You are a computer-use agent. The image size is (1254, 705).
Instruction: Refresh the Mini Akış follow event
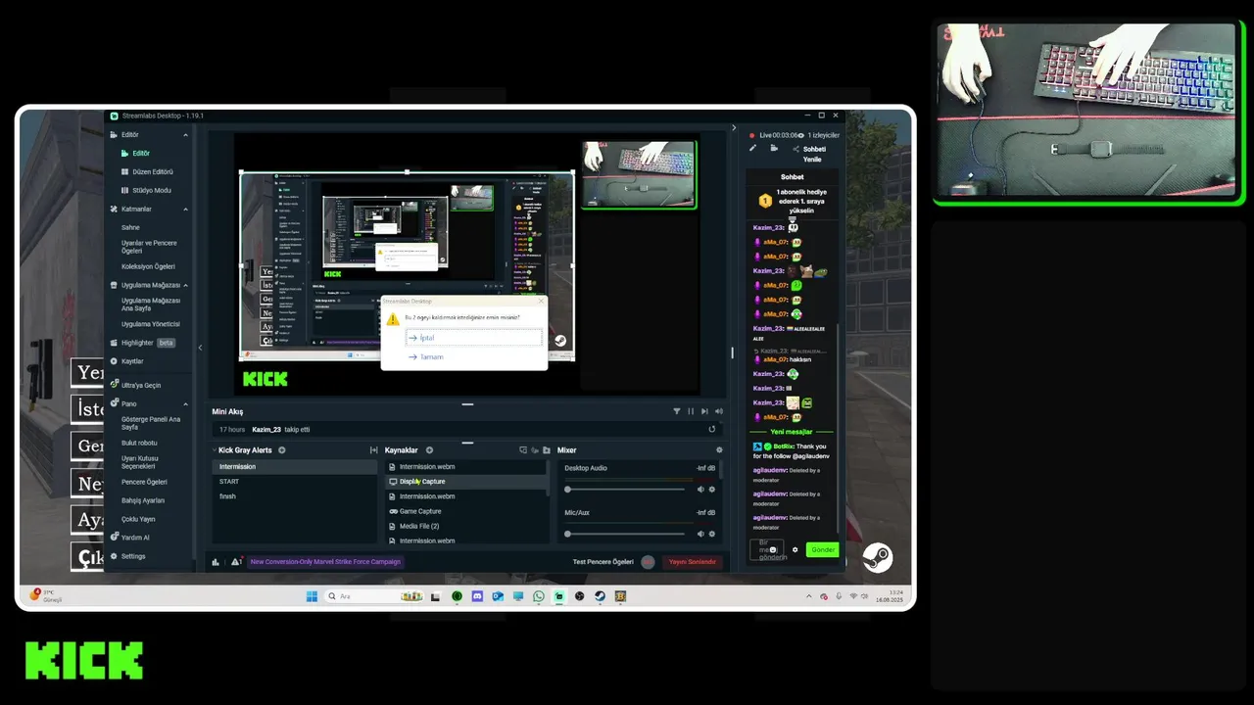(712, 429)
